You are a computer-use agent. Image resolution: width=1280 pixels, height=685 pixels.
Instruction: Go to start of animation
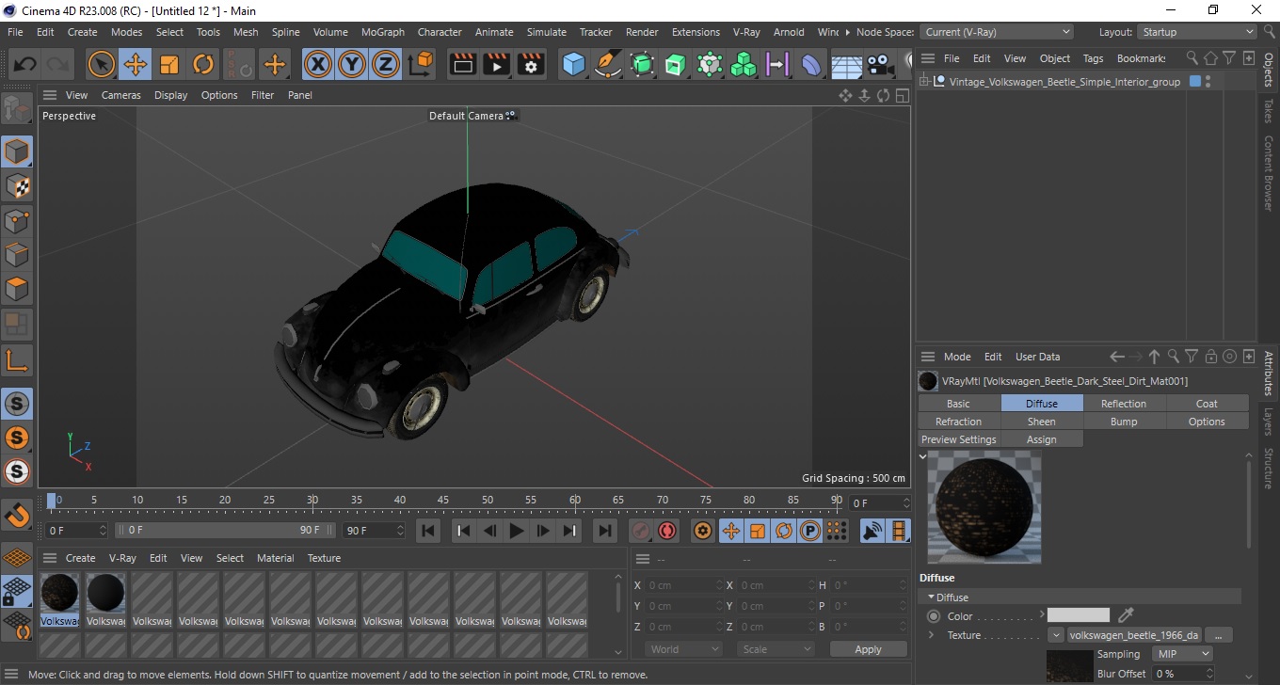point(428,531)
